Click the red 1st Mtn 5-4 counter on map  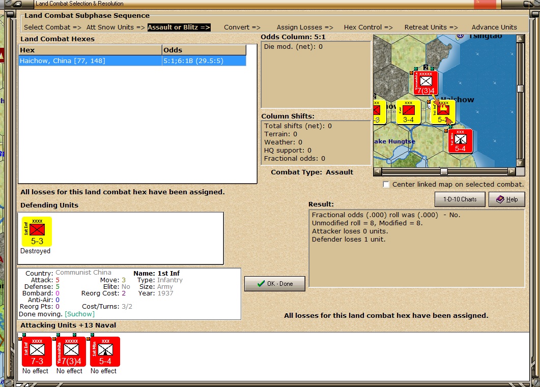coord(461,141)
